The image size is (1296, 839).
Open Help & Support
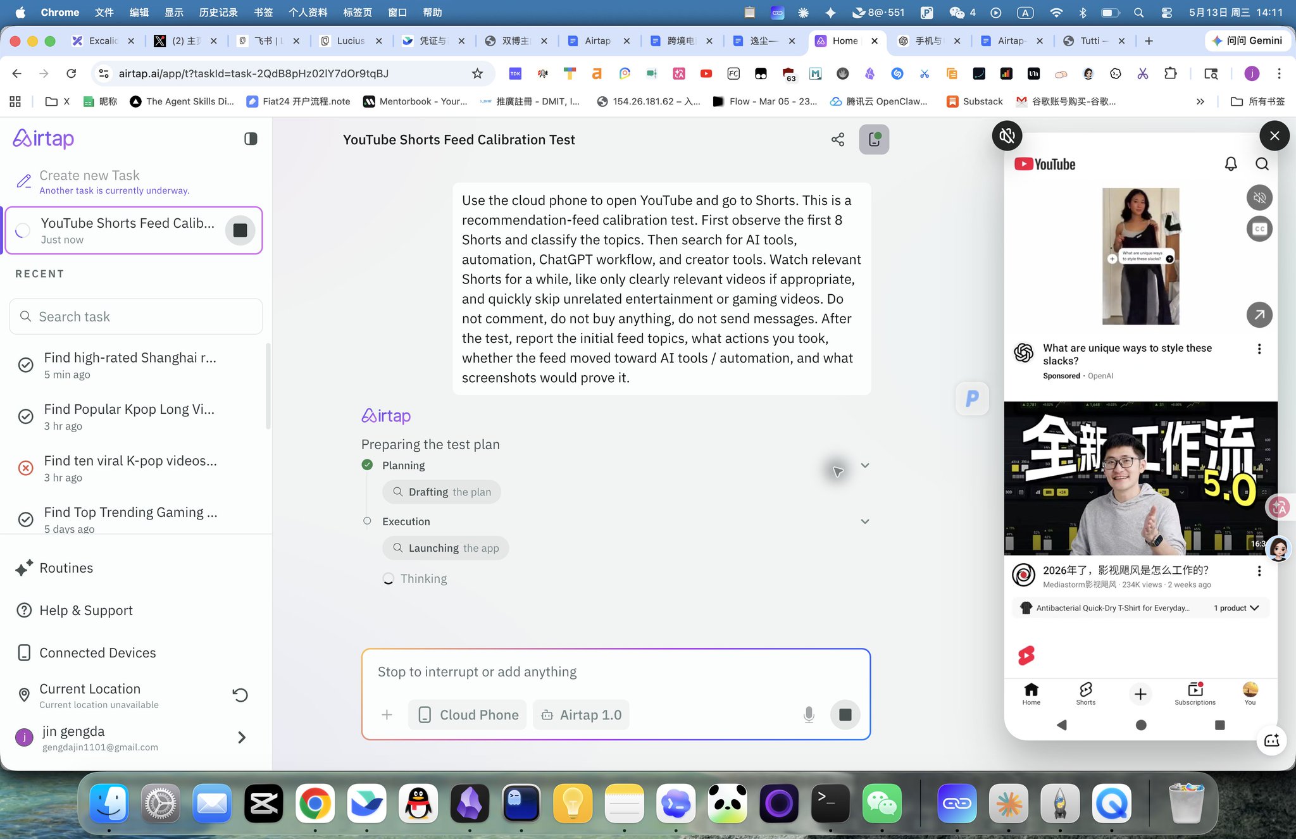[x=86, y=611]
